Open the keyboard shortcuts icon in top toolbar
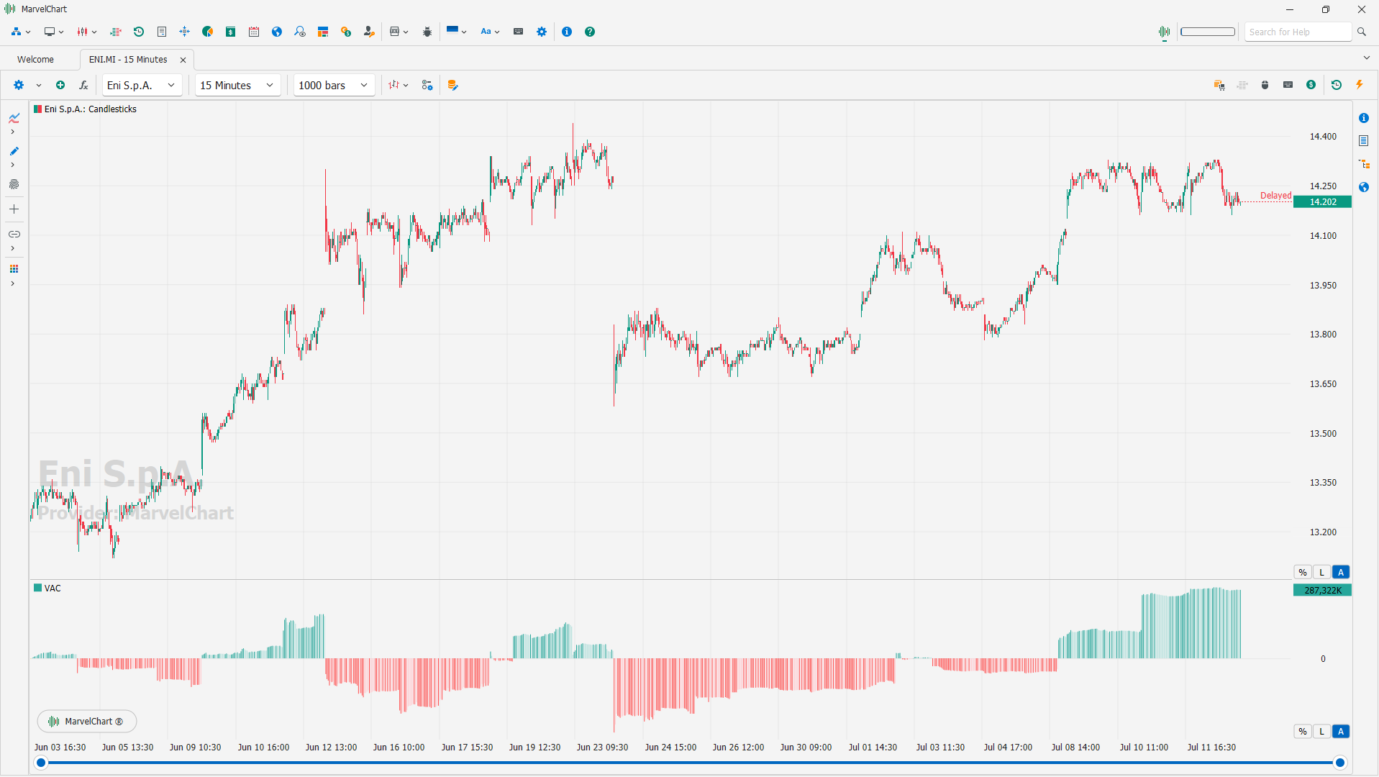This screenshot has width=1379, height=777. [x=518, y=32]
